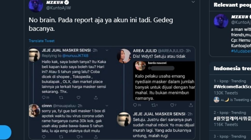Click Translate Tweet link
The image size is (251, 140).
click(42, 41)
